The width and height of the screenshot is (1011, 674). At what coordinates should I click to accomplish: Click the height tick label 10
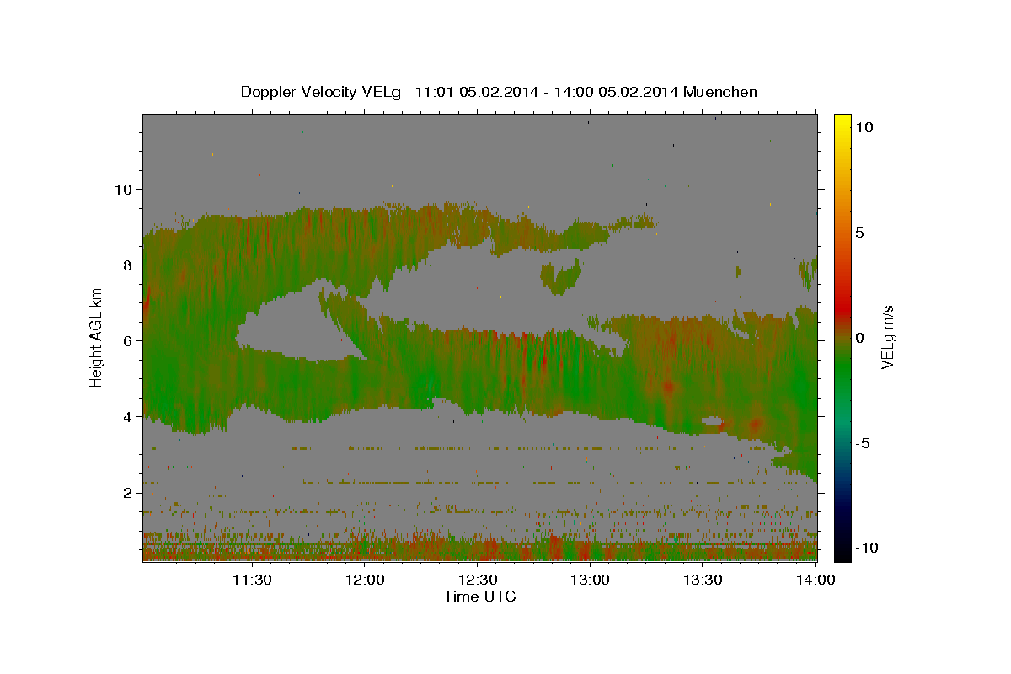pyautogui.click(x=123, y=189)
